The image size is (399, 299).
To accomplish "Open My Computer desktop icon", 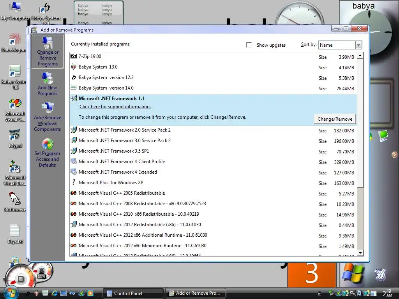I will (x=15, y=11).
